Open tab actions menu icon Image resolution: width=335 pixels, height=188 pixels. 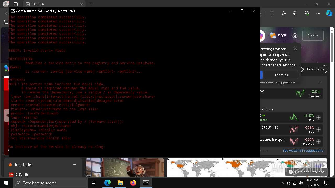(x=16, y=4)
